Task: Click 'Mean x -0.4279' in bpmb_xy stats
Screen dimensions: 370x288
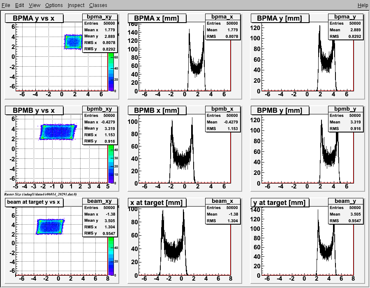Action: [x=100, y=122]
